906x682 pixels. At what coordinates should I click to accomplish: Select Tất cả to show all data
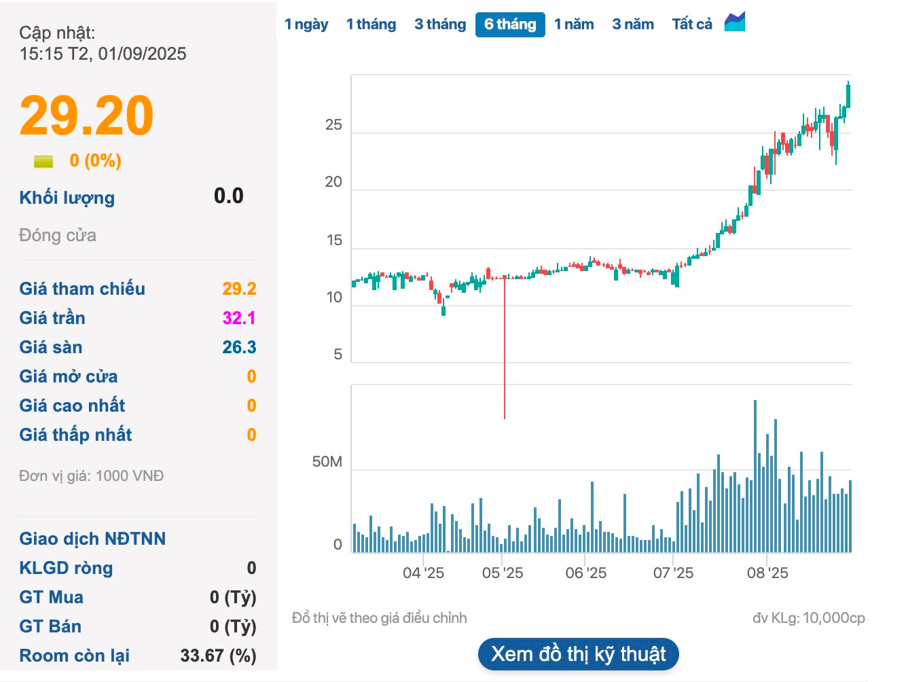click(692, 24)
